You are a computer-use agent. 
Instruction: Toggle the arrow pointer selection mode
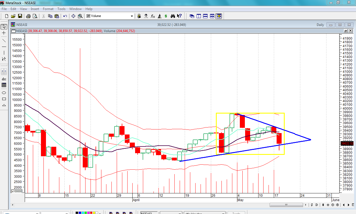(4, 27)
